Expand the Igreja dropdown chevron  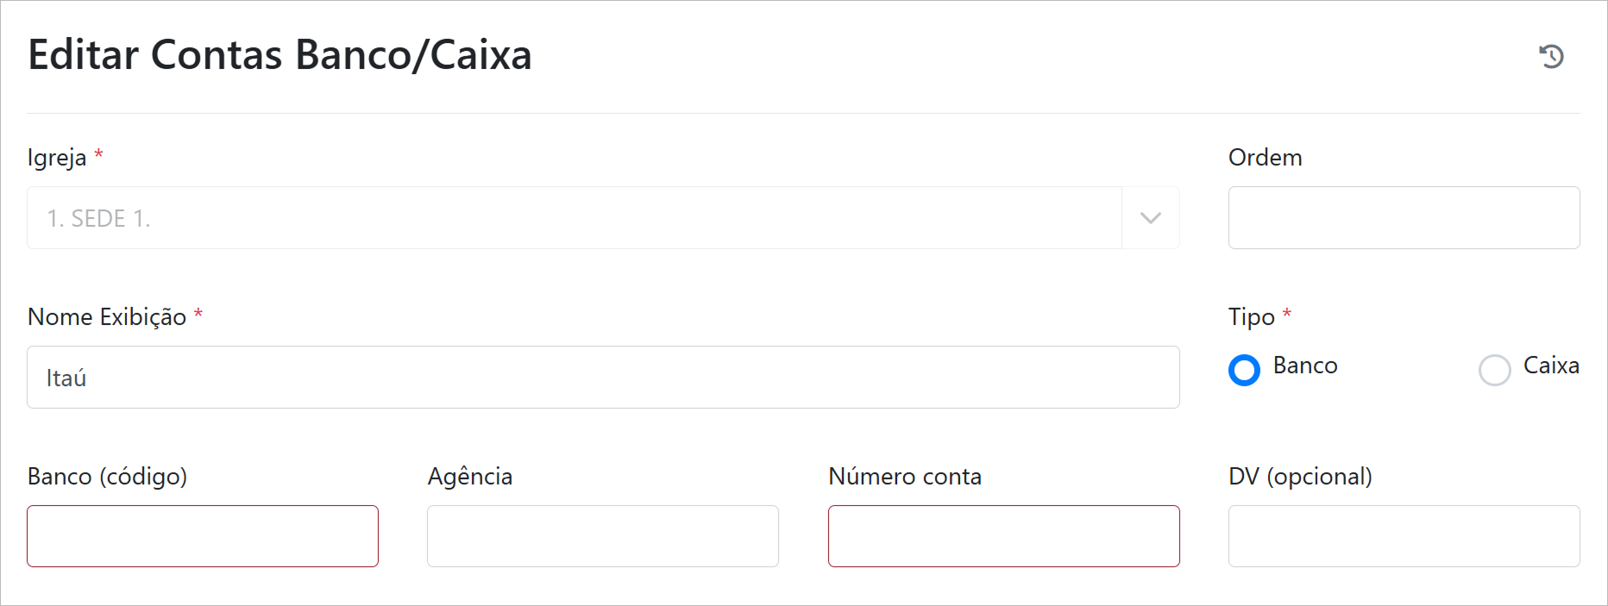1150,218
